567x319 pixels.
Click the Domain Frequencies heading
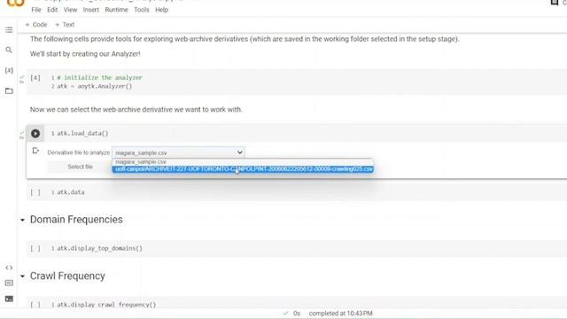[76, 220]
